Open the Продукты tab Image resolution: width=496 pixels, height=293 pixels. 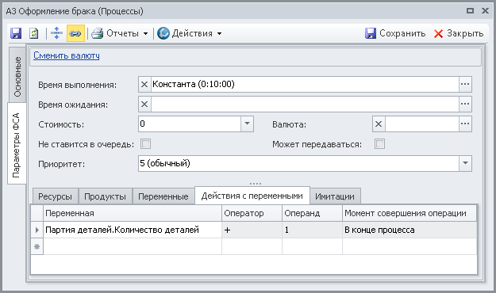(105, 196)
